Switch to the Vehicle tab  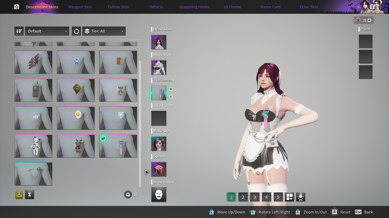(156, 7)
